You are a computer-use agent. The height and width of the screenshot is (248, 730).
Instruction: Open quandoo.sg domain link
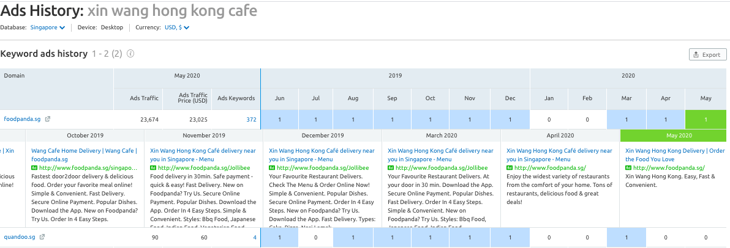[20, 237]
